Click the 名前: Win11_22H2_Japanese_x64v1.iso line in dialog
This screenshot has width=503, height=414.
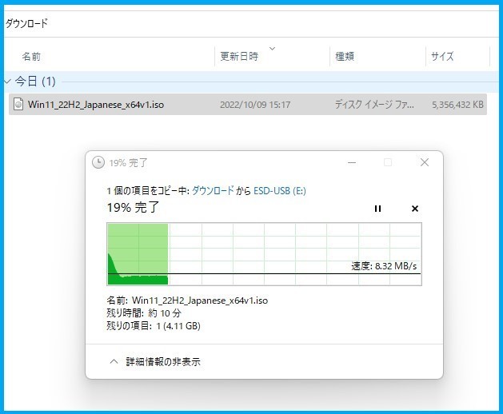pos(187,301)
